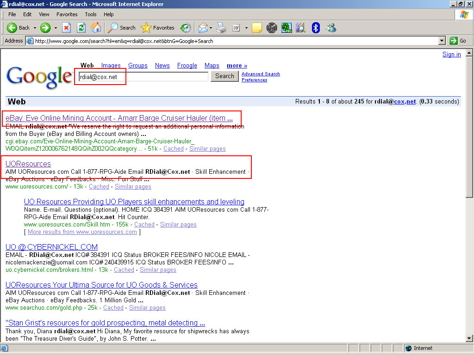The image size is (474, 355).
Task: Expand the Mail button dropdown arrow
Action: coord(211,28)
